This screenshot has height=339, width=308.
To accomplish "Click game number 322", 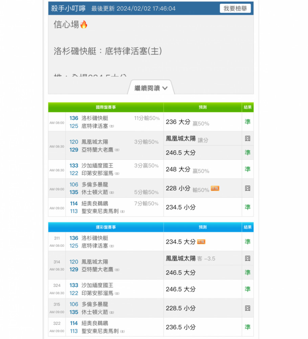I will click(x=57, y=323).
